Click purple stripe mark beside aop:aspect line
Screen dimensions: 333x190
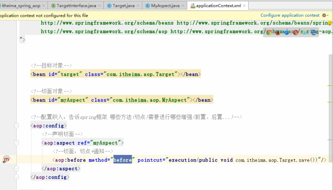tap(330, 140)
